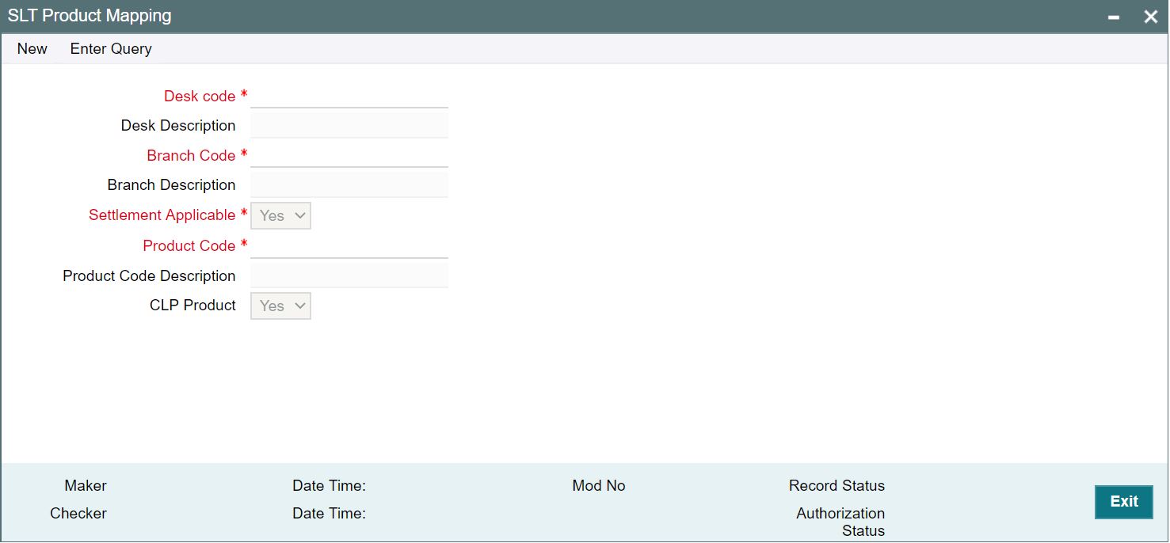This screenshot has height=543, width=1170.
Task: Minimize the SLT Product Mapping window
Action: (x=1114, y=17)
